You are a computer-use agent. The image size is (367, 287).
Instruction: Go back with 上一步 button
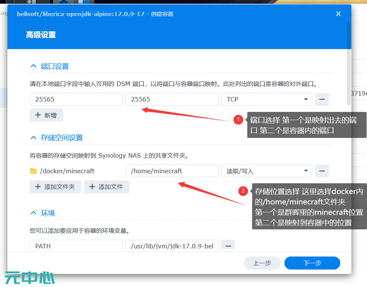[x=262, y=263]
